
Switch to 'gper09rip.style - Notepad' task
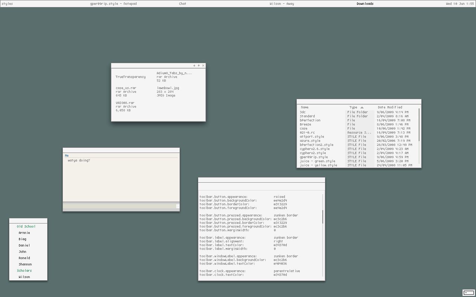click(x=113, y=4)
